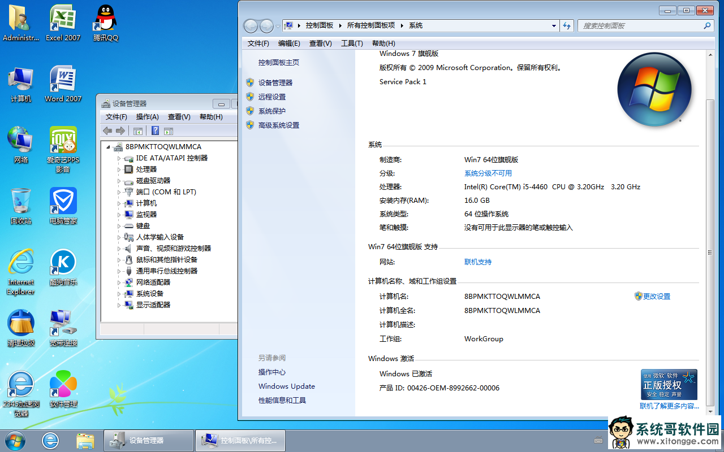Launch 2345加速浏览器 desktop shortcut
This screenshot has width=724, height=452.
click(x=21, y=394)
